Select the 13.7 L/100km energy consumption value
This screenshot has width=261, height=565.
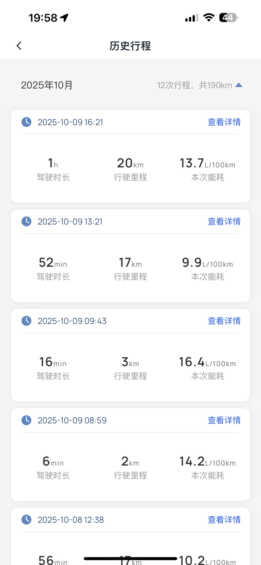(207, 165)
